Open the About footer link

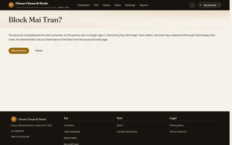coord(120,125)
